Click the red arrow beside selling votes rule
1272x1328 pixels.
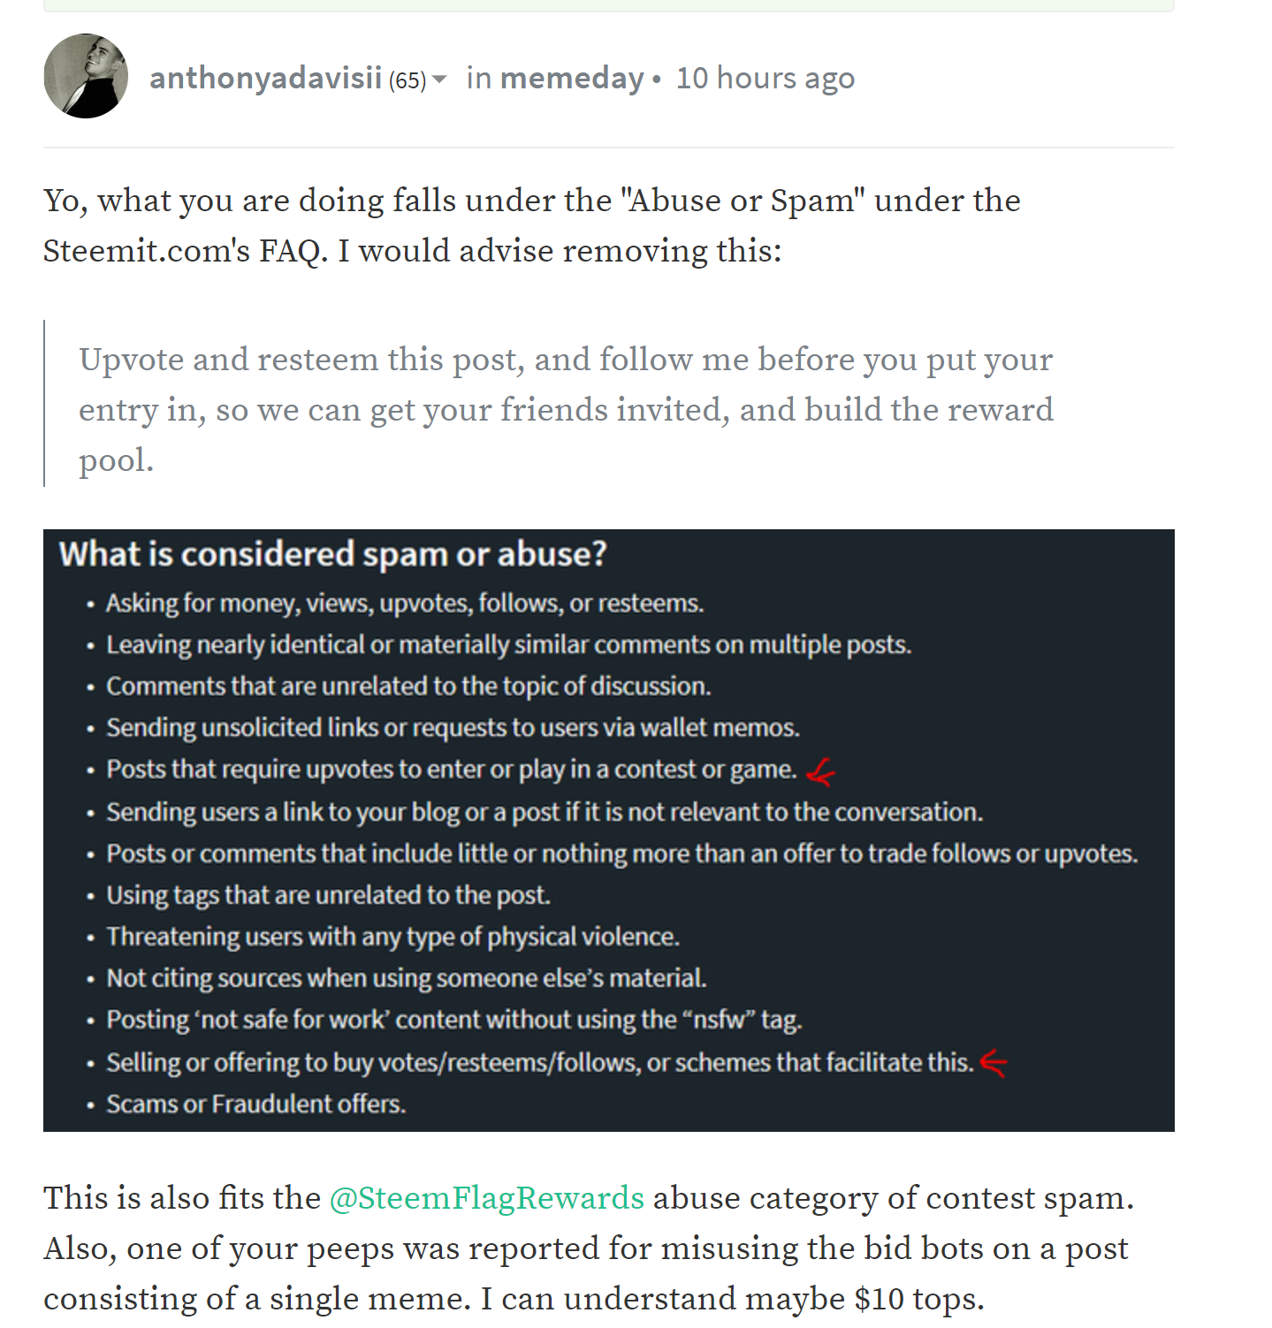click(994, 1063)
